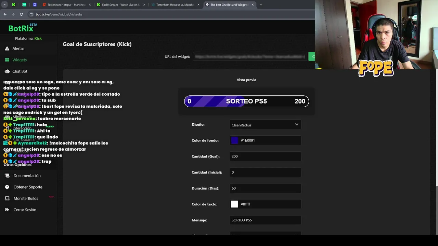Close the Tottenham Hotspur - Manchester tab
This screenshot has width=438, height=246.
point(90,5)
